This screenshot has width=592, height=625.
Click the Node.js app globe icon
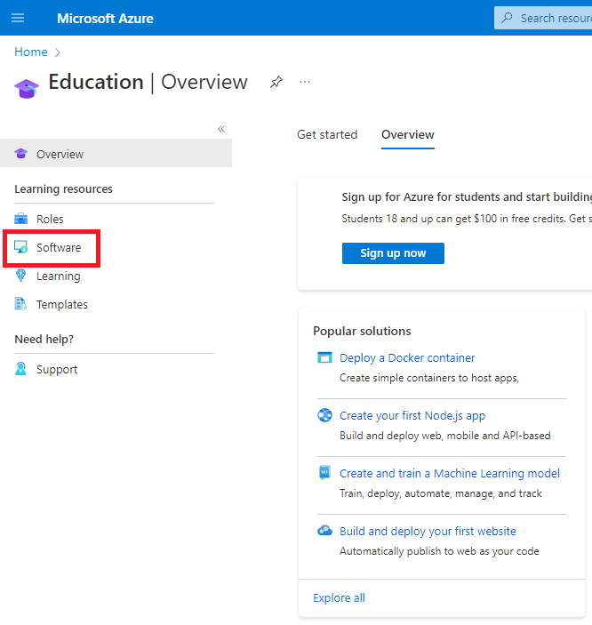click(324, 415)
